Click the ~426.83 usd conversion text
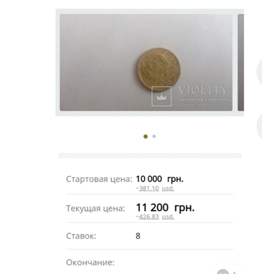This screenshot has width=262, height=274. pos(155,217)
